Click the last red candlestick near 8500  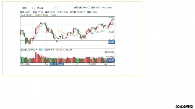[113, 19]
